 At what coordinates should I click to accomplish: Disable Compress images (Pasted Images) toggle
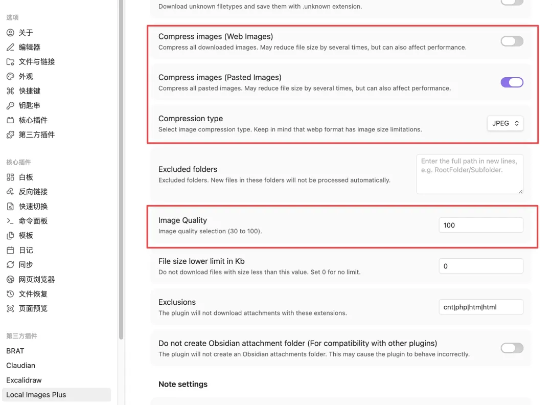point(512,82)
